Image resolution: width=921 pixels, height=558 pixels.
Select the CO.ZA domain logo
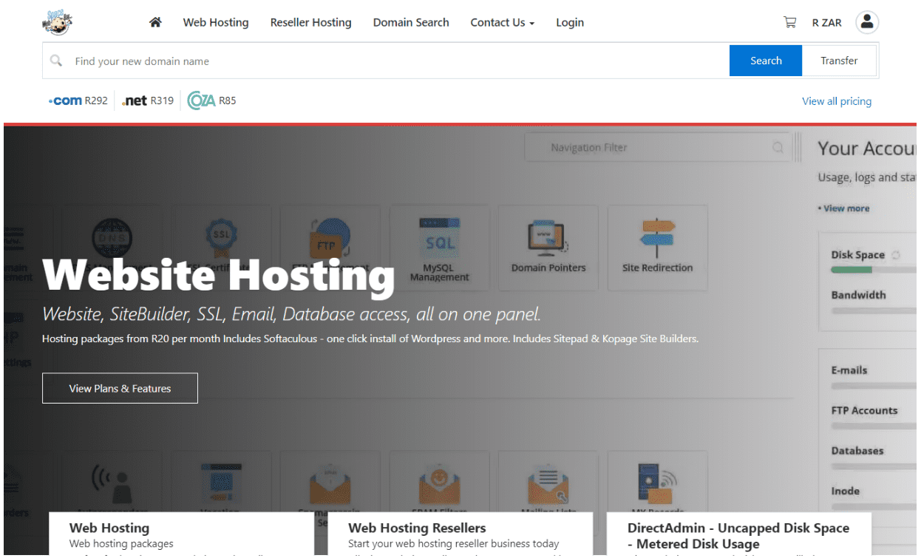click(x=201, y=101)
